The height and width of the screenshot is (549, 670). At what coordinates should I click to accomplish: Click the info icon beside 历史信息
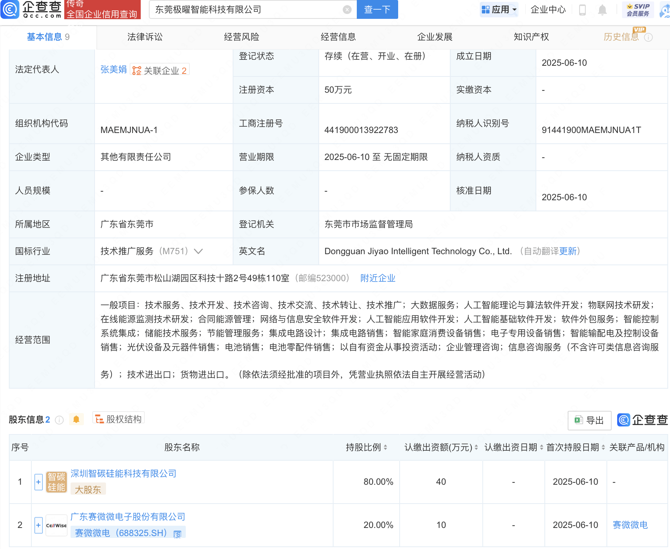(649, 37)
